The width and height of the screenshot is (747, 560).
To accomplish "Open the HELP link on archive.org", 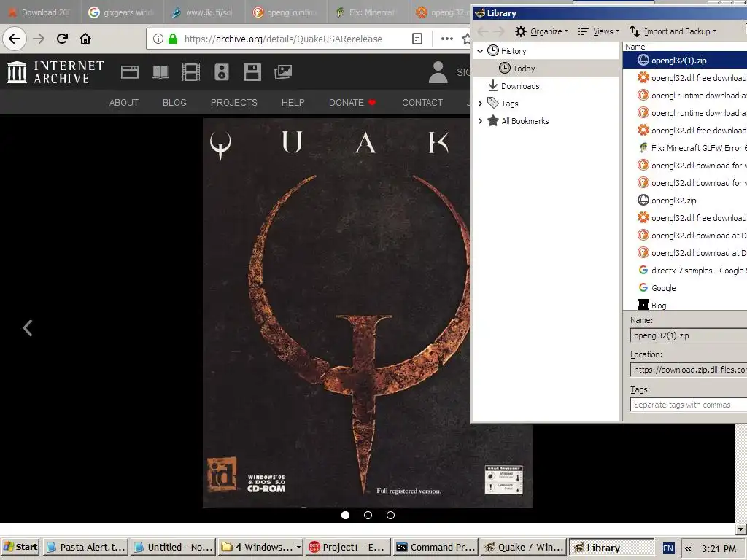I will pyautogui.click(x=293, y=102).
